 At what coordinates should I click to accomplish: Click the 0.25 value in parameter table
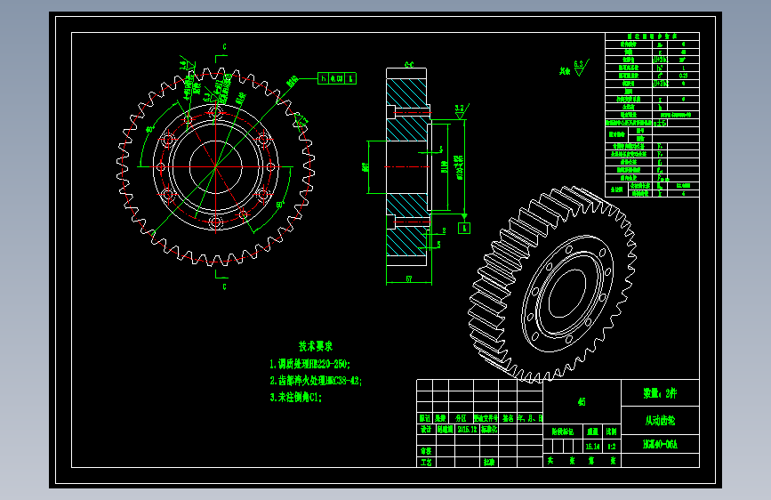(683, 76)
